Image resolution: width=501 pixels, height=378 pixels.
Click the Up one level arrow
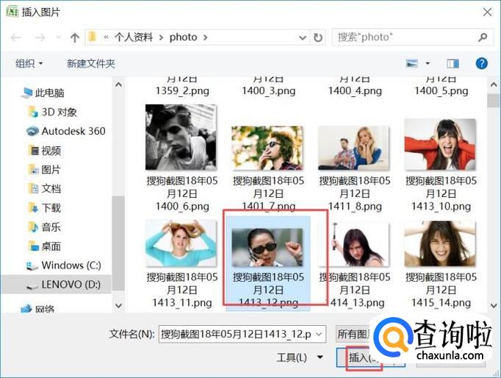point(74,37)
